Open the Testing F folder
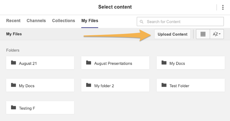230x121 pixels. click(x=40, y=108)
